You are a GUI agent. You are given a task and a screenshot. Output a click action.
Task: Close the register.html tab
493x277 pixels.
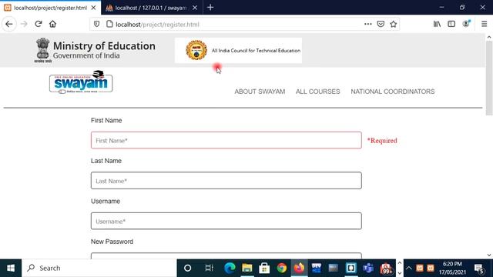pos(93,8)
